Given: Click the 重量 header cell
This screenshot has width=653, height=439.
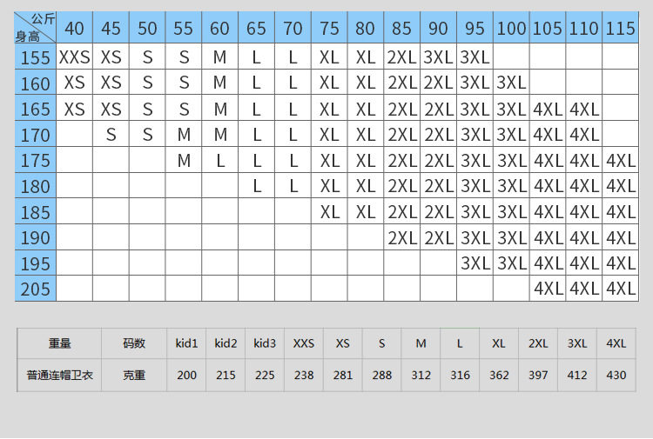Looking at the screenshot, I should tap(59, 343).
